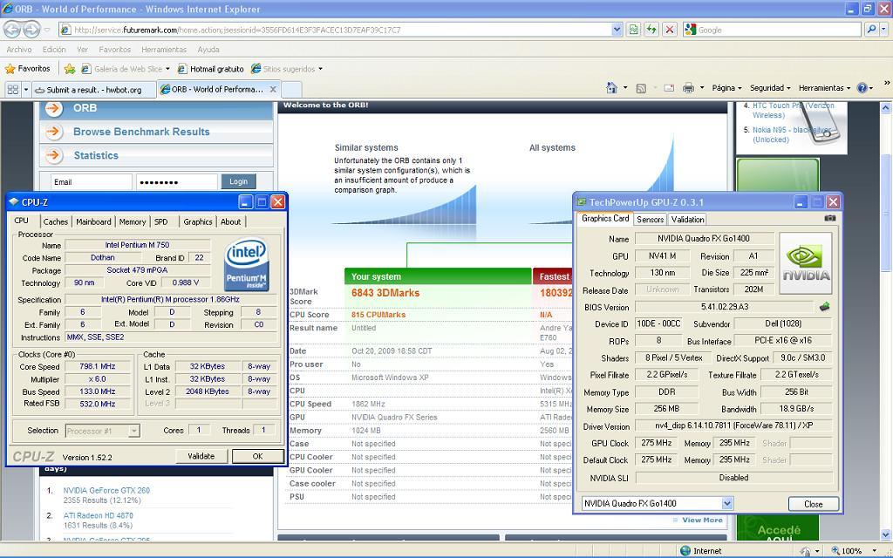Image resolution: width=893 pixels, height=558 pixels.
Task: Switch to the Caches tab in CPU-Z
Action: [55, 222]
